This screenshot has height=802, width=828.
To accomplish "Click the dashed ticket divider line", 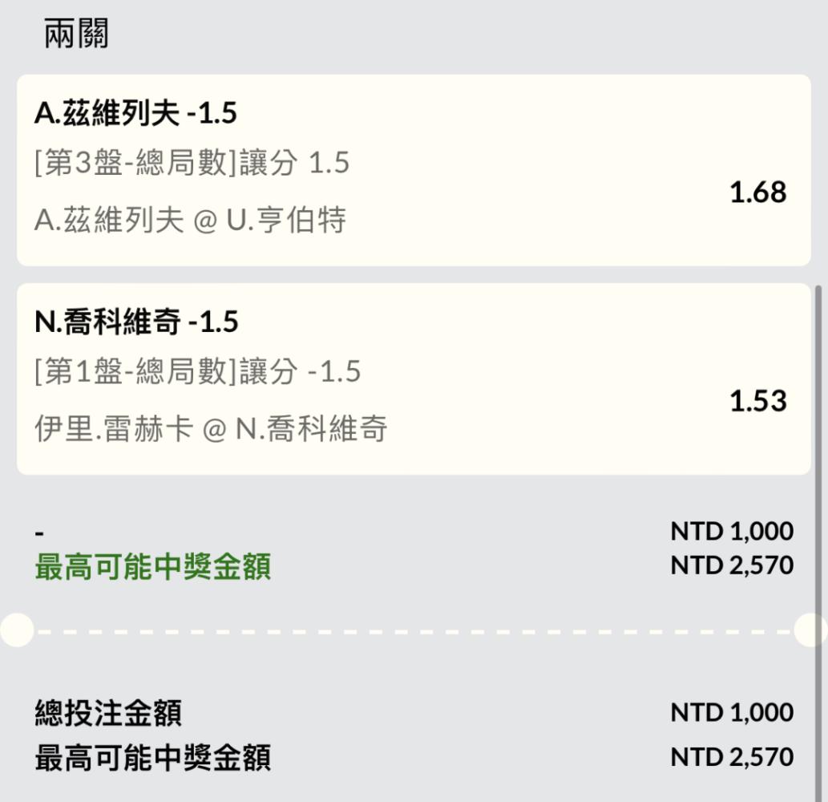I will [414, 631].
